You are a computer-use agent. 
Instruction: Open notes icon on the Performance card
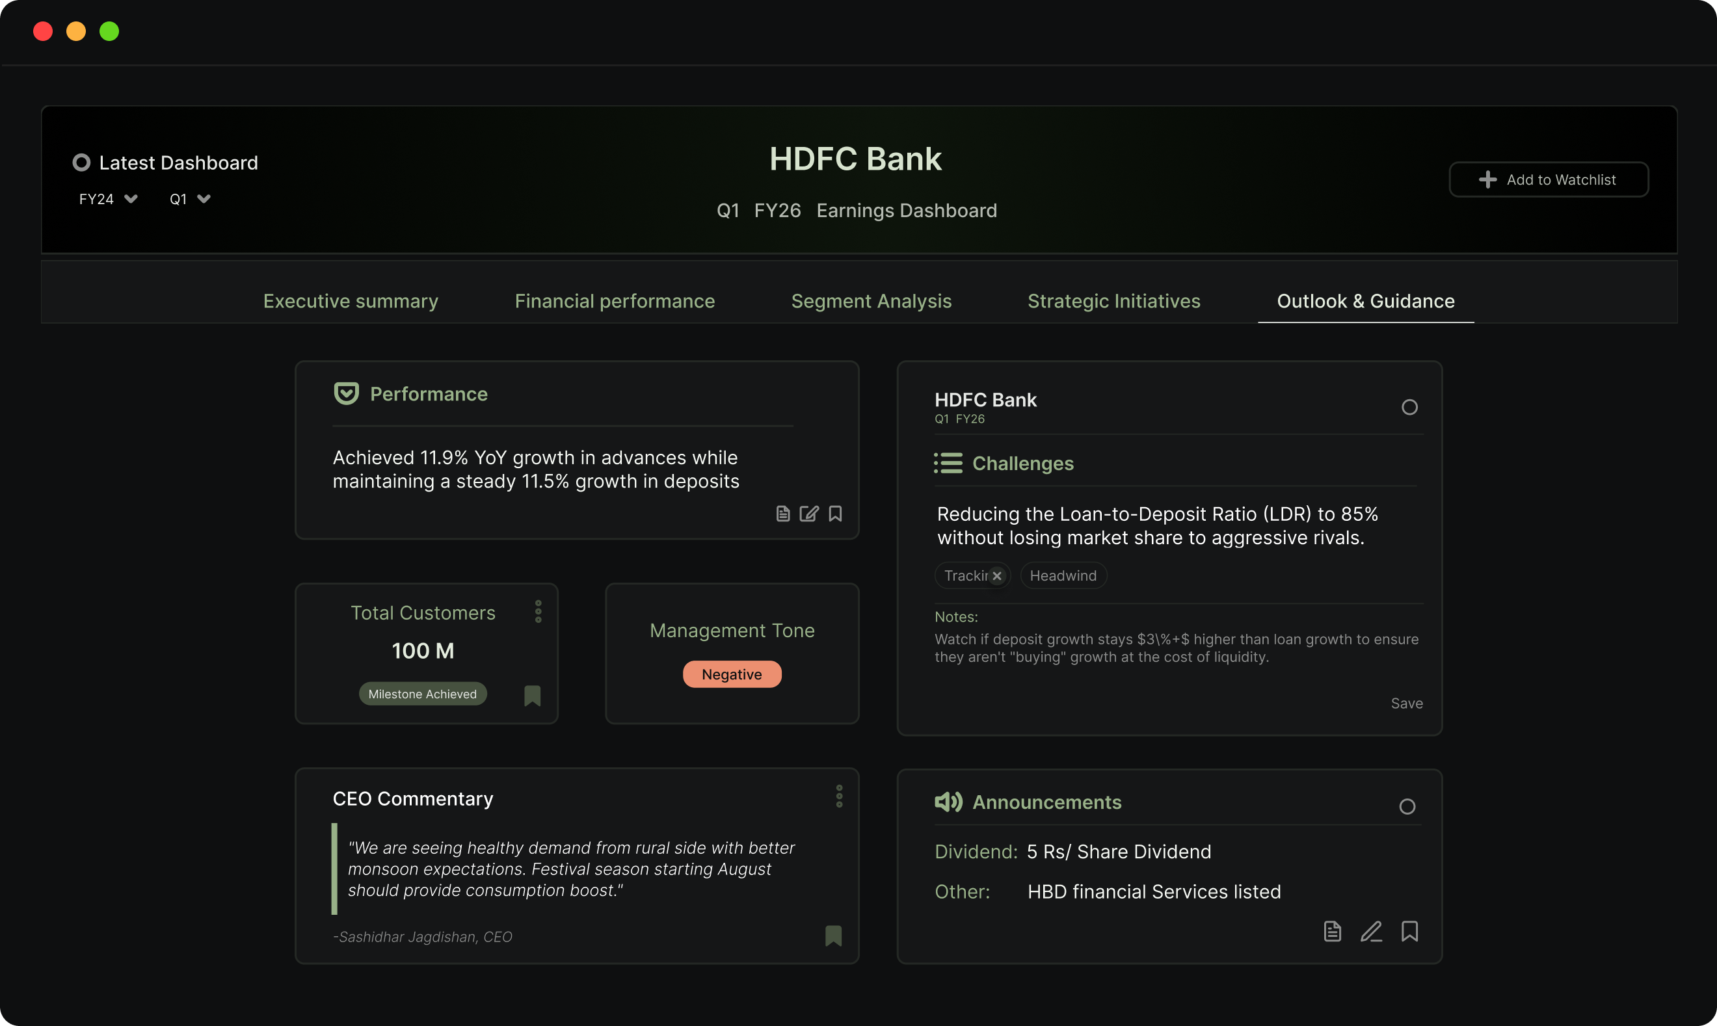pos(783,514)
